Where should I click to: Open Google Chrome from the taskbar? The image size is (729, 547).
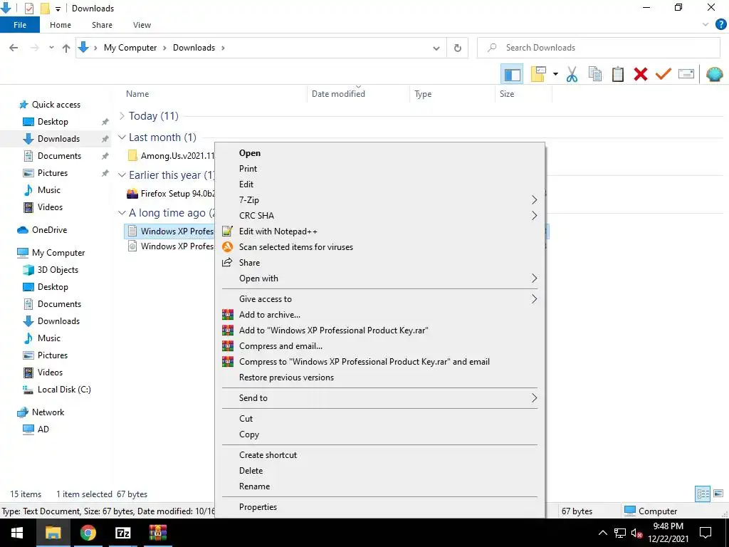point(88,533)
